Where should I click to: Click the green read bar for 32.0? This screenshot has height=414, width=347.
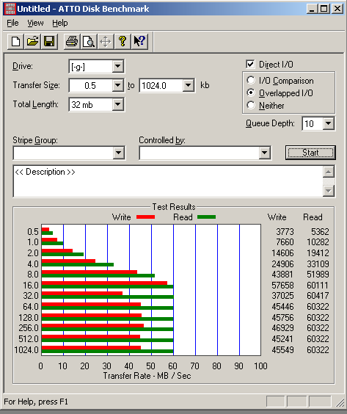(108, 297)
